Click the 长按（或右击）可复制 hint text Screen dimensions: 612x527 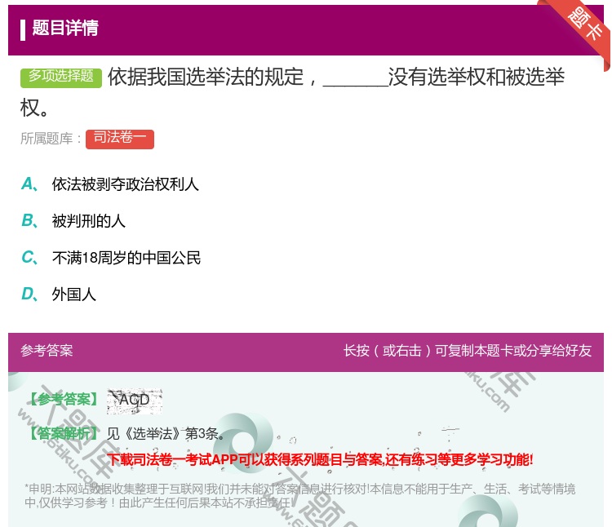[468, 351]
